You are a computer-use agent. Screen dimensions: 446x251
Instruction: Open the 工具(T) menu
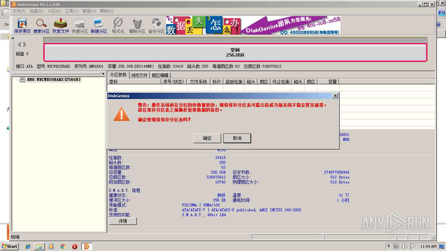(x=72, y=11)
